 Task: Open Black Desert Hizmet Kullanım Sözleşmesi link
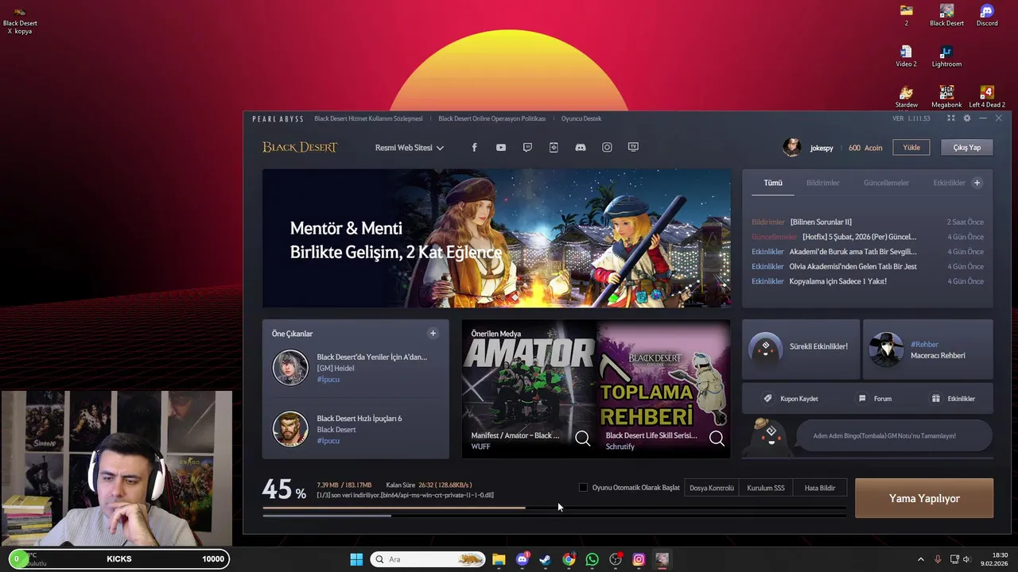368,118
